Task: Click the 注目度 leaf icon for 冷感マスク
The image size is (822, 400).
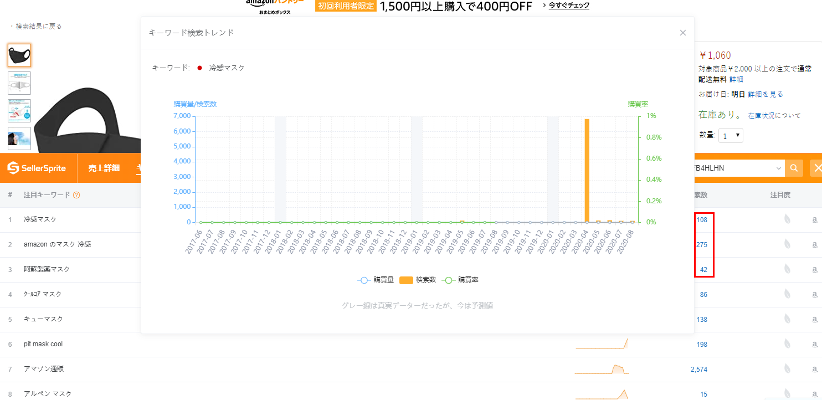Action: (787, 219)
